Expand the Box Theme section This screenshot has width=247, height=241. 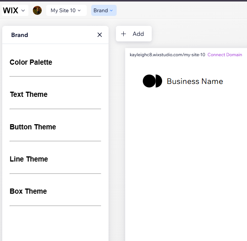[28, 191]
